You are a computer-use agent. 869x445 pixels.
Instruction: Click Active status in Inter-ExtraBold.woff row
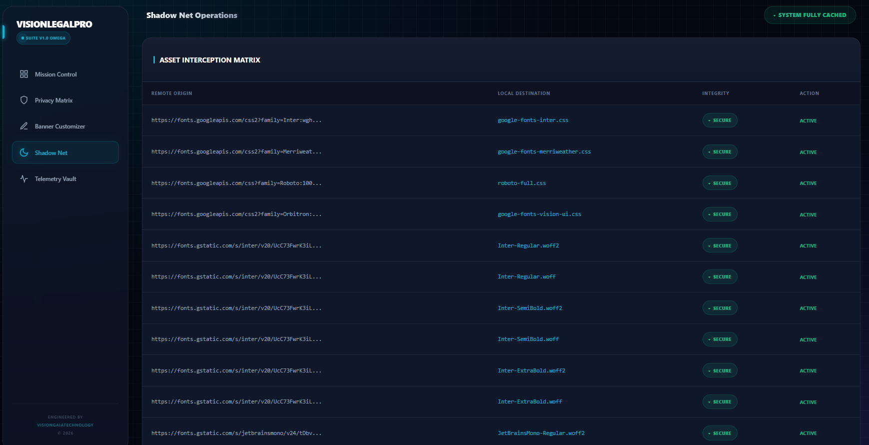point(808,402)
